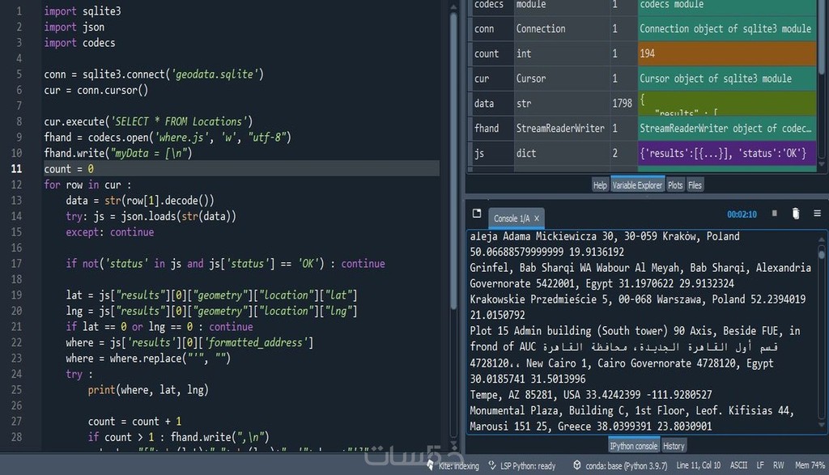This screenshot has height=475, width=829.
Task: Click the LSP Python status icon
Action: coord(492,465)
